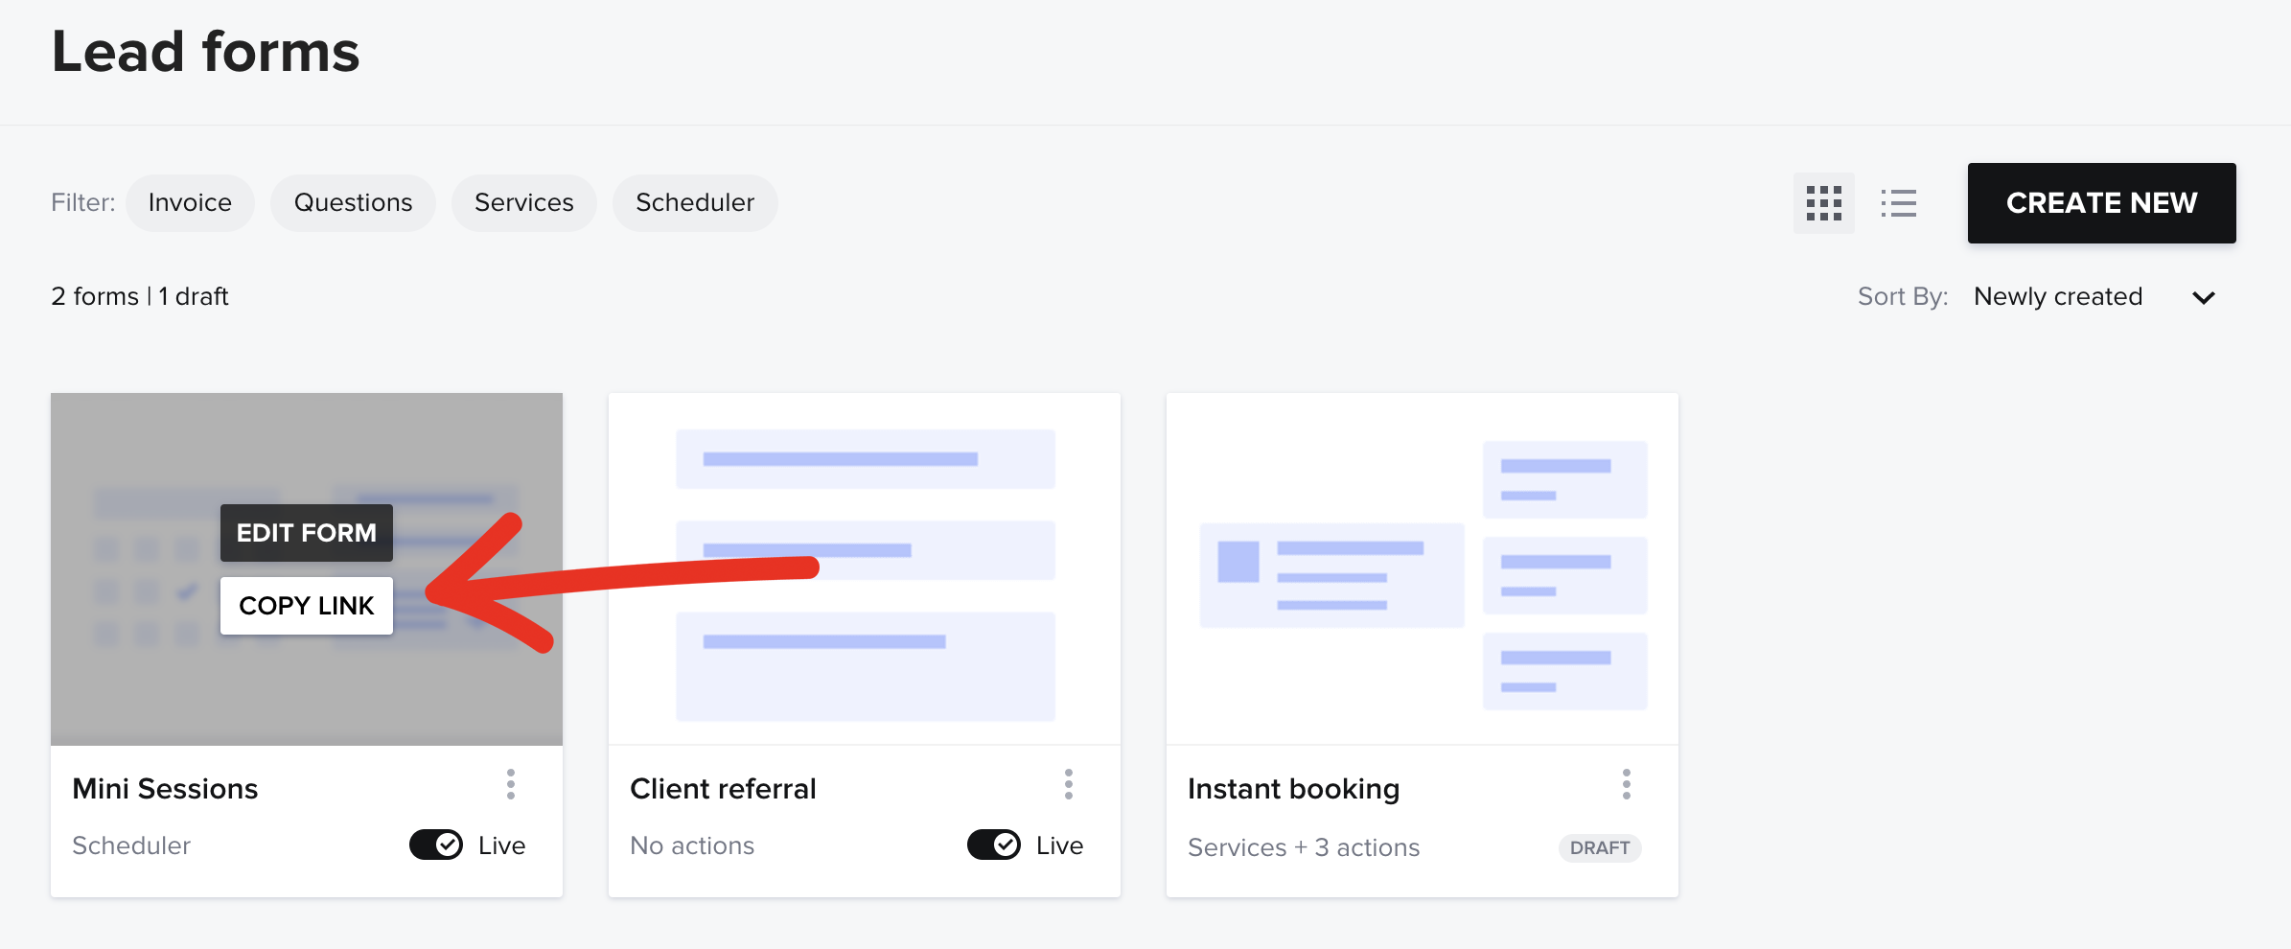Click the DRAFT badge on Instant booking
The width and height of the screenshot is (2291, 949).
(x=1599, y=847)
